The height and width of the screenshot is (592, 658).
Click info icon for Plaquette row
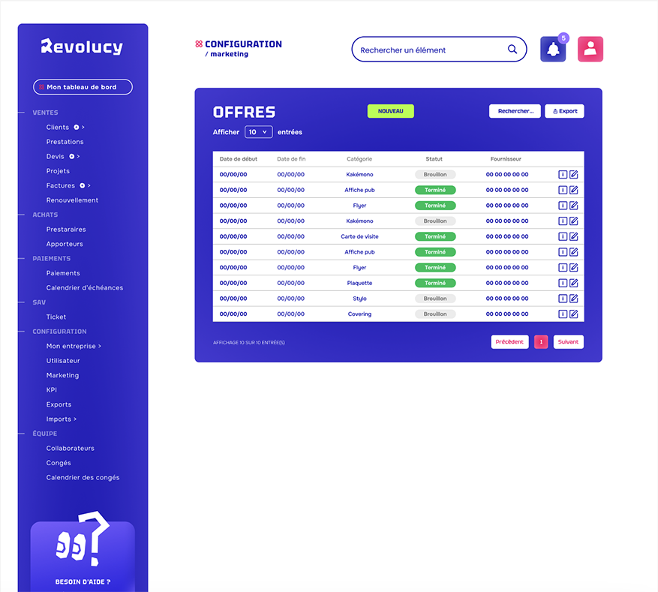[563, 283]
